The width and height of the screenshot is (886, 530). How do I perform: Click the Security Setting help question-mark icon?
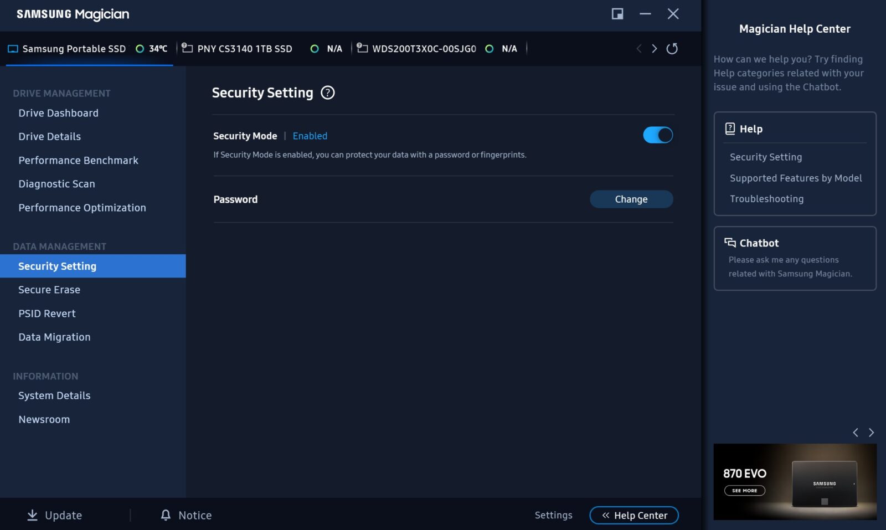[x=328, y=93]
